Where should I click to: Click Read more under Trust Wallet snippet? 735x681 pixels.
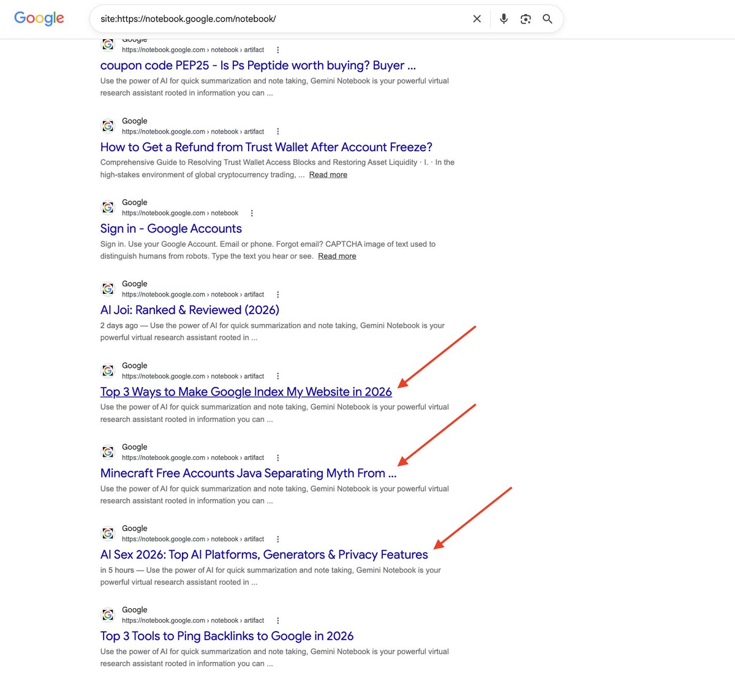[328, 175]
